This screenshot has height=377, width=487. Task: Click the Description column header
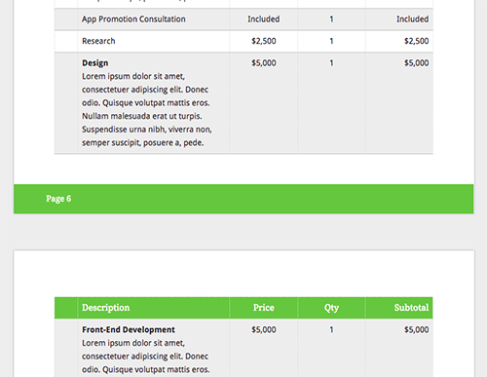point(106,308)
